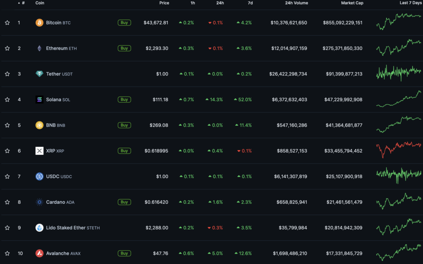Click the Bitcoin coin logo icon
423x264 pixels.
pyautogui.click(x=39, y=23)
